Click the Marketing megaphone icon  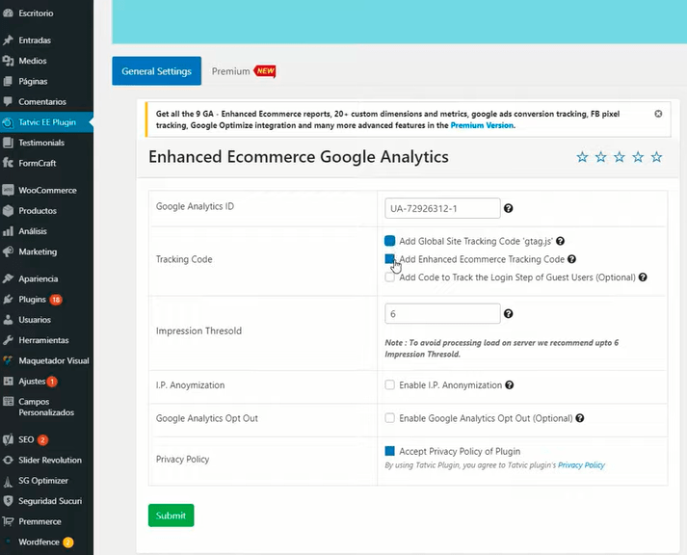click(8, 251)
